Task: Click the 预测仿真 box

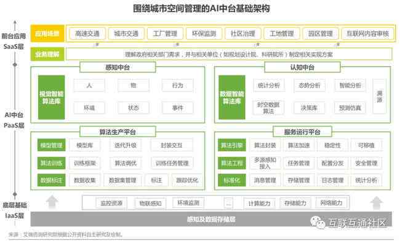Action: 350,108
